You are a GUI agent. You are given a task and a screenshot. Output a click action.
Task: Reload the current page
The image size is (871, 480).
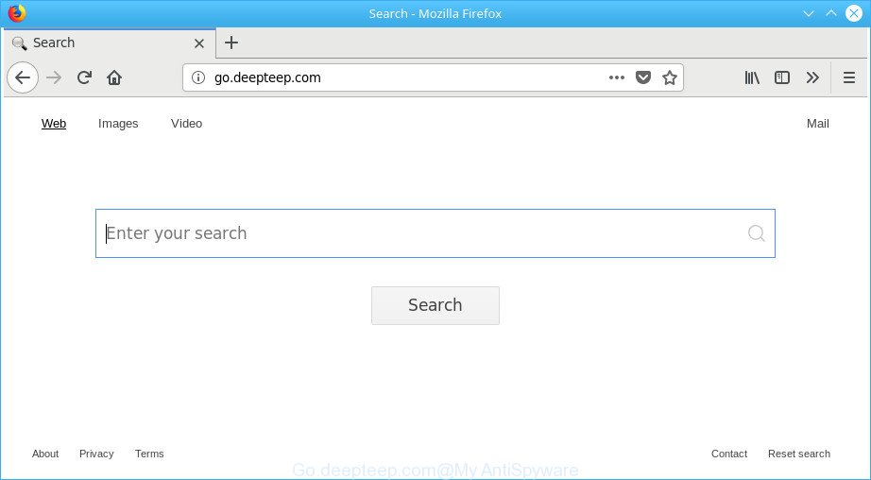point(84,77)
